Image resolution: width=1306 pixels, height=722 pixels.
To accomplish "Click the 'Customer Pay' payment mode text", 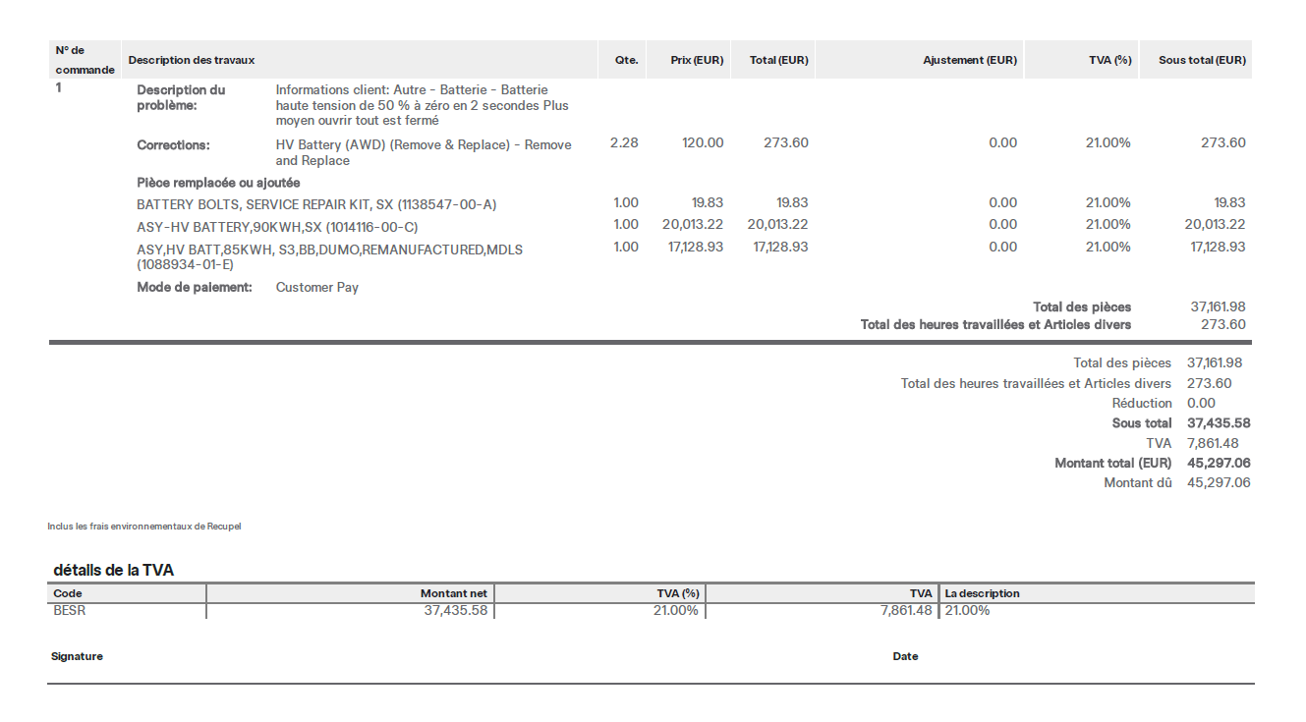I will click(x=317, y=288).
